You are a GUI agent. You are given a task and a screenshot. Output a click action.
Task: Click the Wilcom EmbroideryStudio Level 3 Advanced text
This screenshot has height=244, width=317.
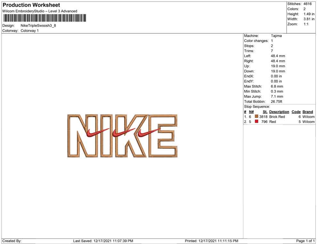[x=40, y=11]
